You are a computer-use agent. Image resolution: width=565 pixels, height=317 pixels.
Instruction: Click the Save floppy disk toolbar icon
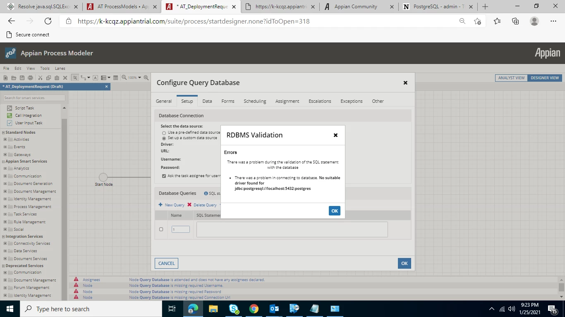pos(22,78)
